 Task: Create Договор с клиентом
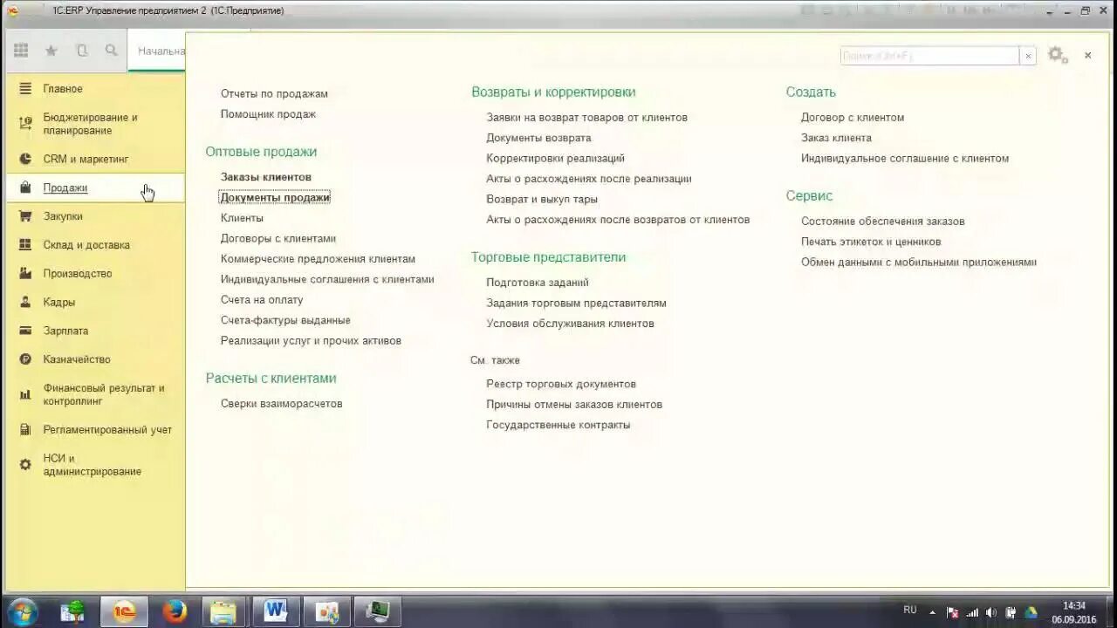click(853, 118)
